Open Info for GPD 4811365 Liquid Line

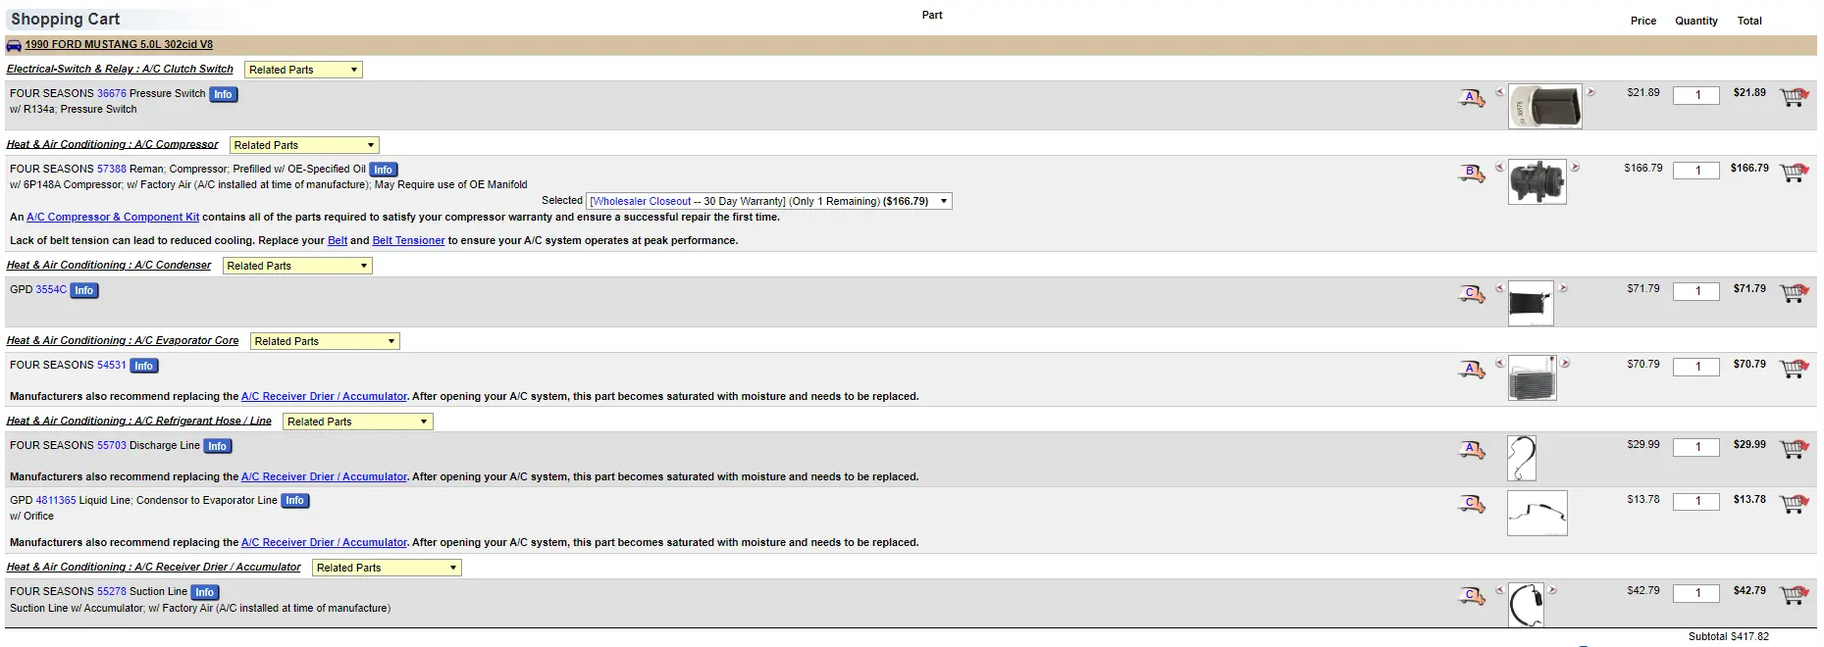coord(294,501)
